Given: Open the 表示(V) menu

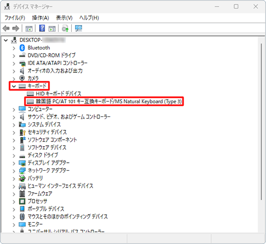Looking at the screenshot, I should coord(64,18).
